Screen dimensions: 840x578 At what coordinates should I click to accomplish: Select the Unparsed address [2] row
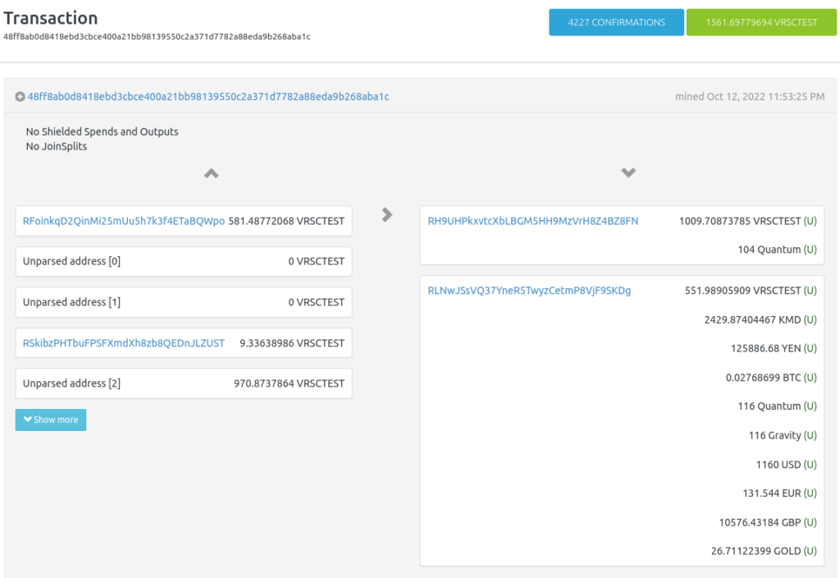tap(184, 383)
